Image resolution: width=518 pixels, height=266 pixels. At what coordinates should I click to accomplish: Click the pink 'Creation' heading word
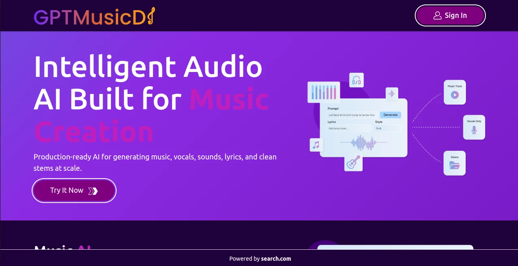tap(94, 132)
